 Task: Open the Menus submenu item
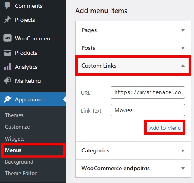pos(13,150)
